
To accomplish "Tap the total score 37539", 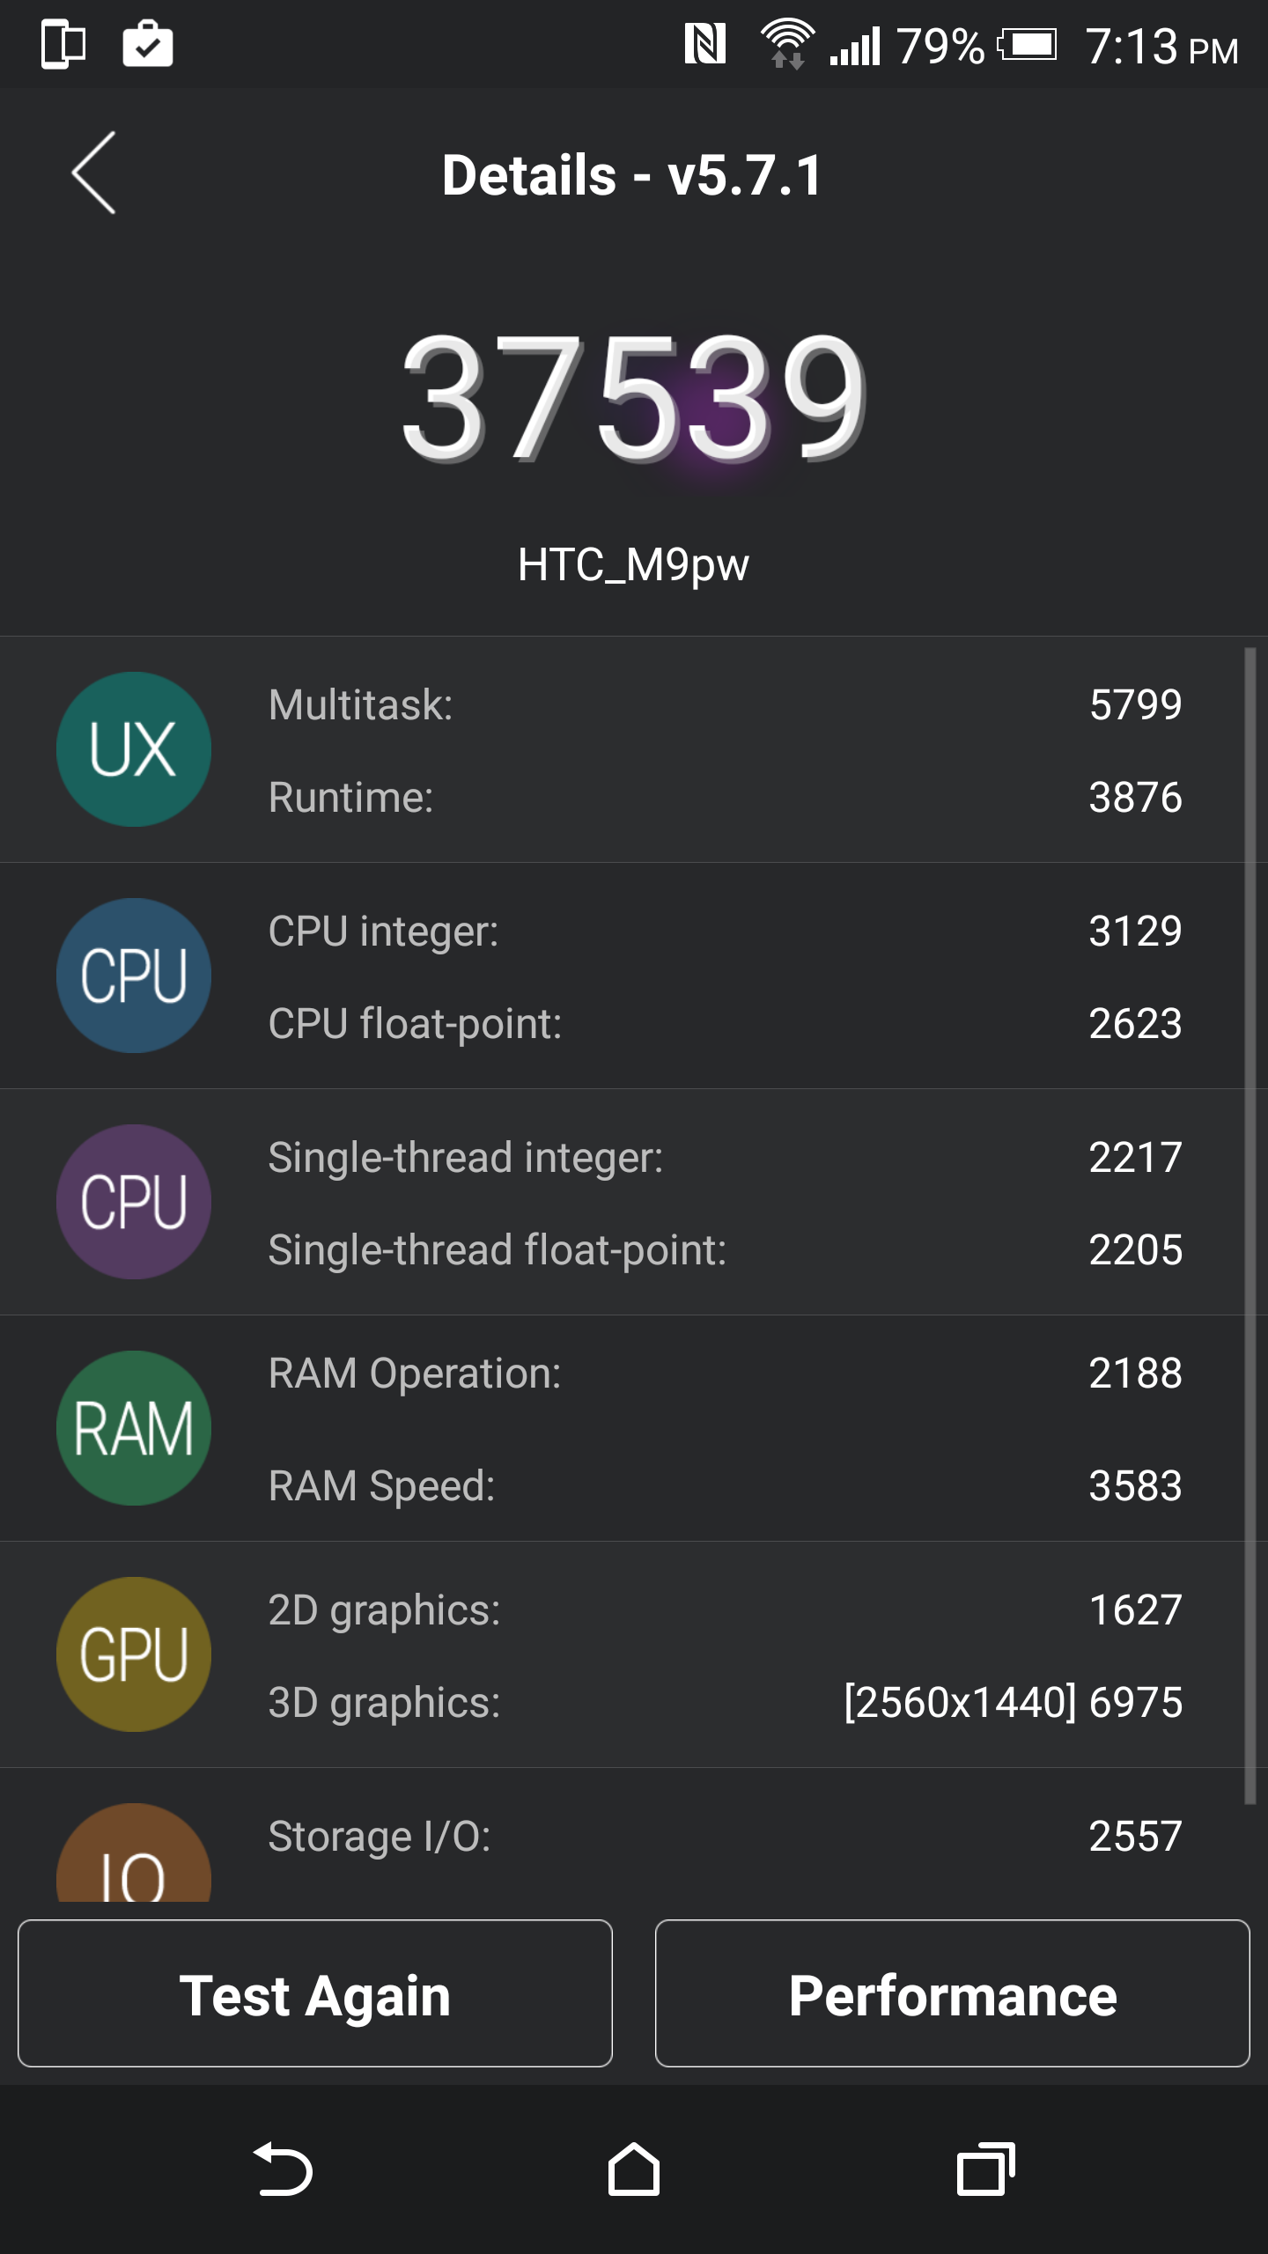I will (x=634, y=396).
